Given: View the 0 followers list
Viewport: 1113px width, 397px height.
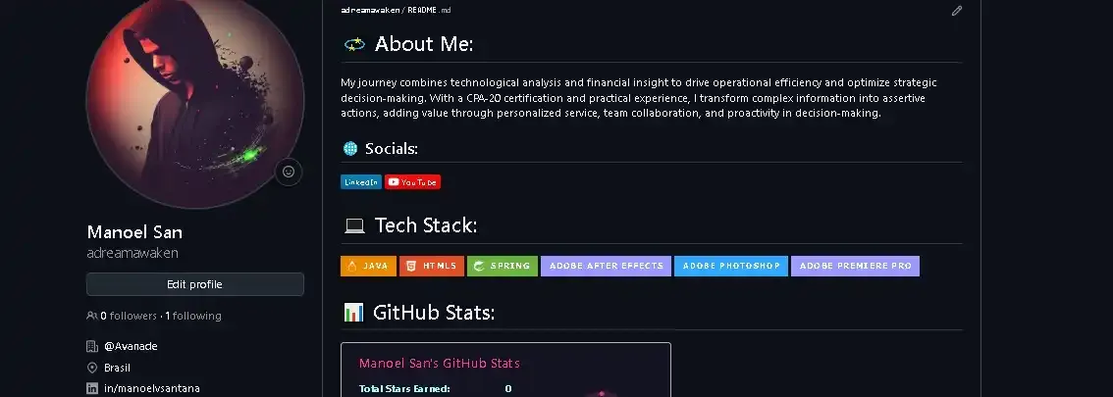Looking at the screenshot, I should pyautogui.click(x=128, y=316).
